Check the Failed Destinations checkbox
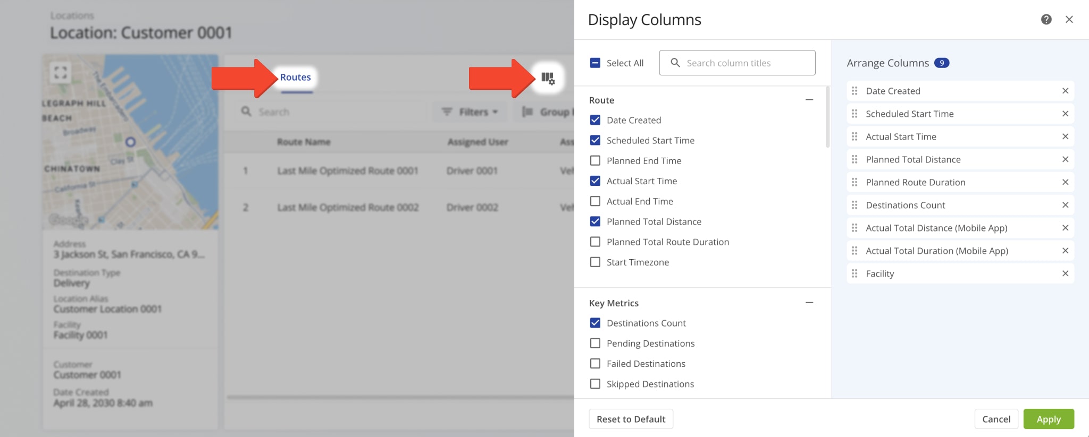The width and height of the screenshot is (1089, 437). (x=596, y=363)
